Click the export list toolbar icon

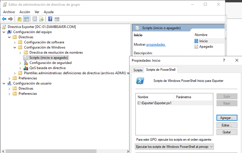point(42,19)
